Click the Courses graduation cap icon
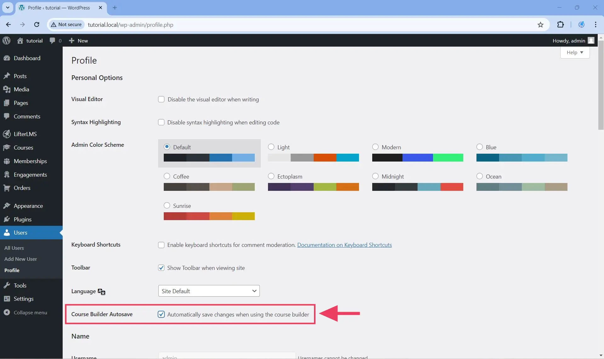The width and height of the screenshot is (604, 359). coord(7,147)
